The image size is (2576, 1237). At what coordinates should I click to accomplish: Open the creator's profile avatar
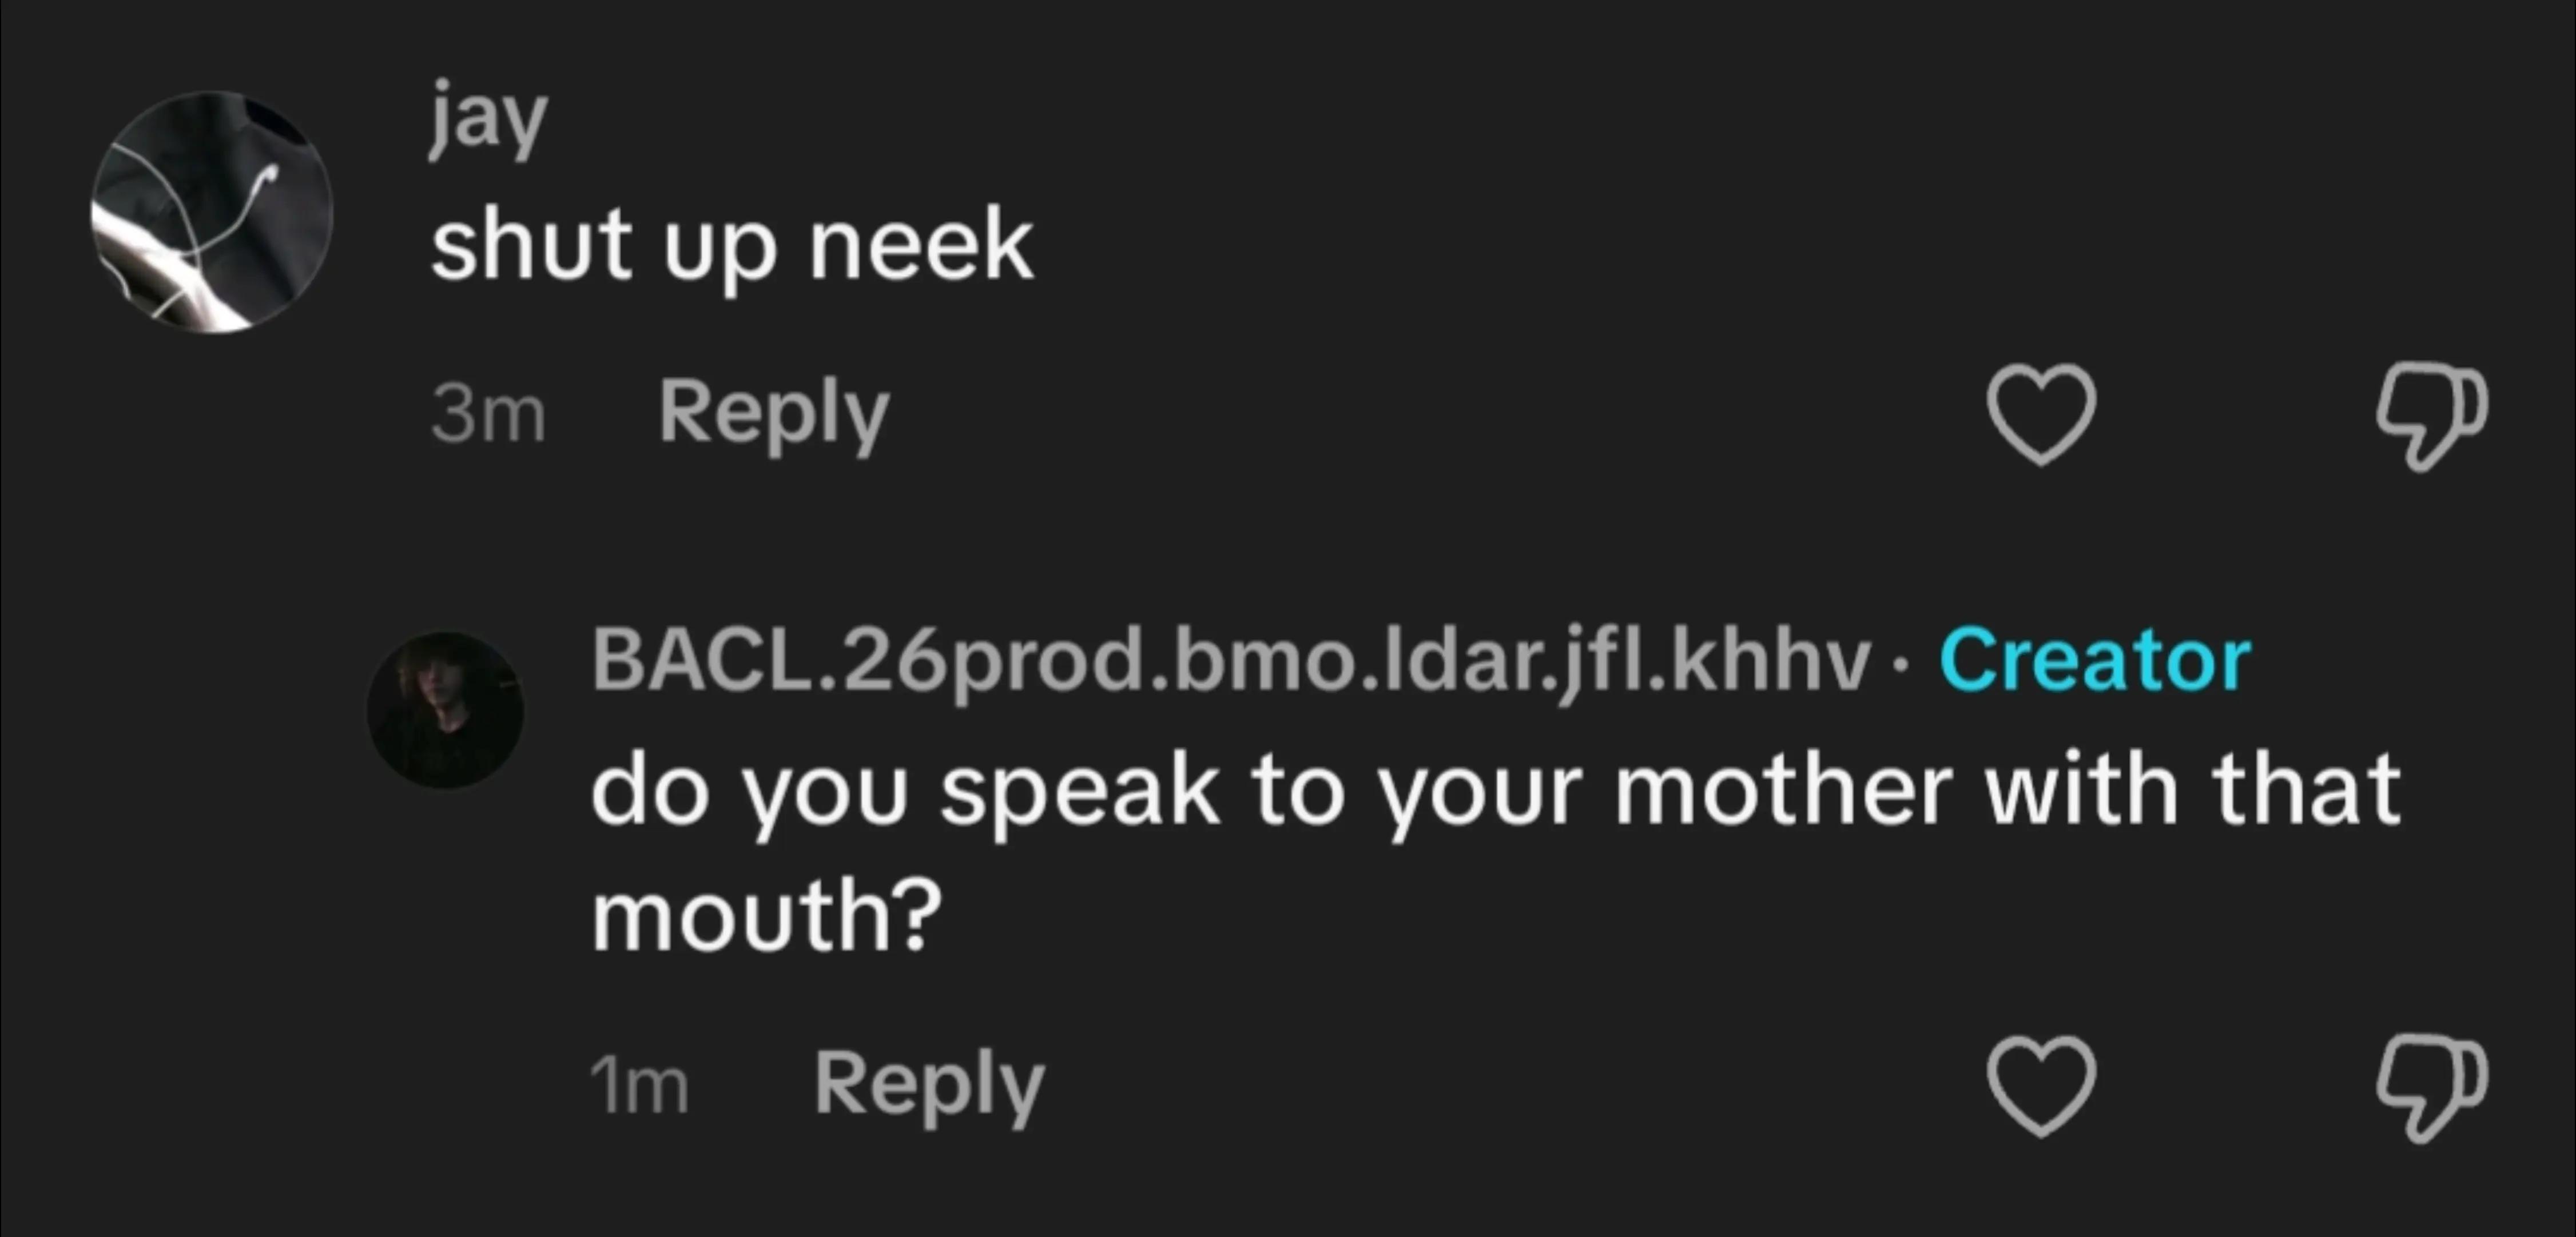[x=445, y=709]
